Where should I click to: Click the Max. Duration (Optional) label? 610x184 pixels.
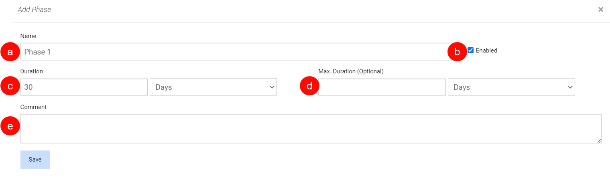coord(351,71)
